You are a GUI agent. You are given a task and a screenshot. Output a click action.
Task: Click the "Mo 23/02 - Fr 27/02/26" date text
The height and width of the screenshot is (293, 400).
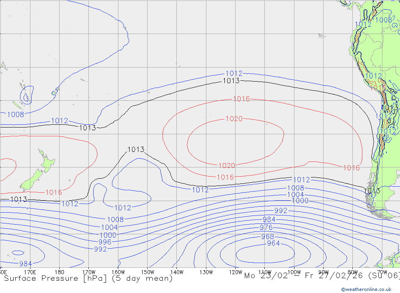click(305, 276)
